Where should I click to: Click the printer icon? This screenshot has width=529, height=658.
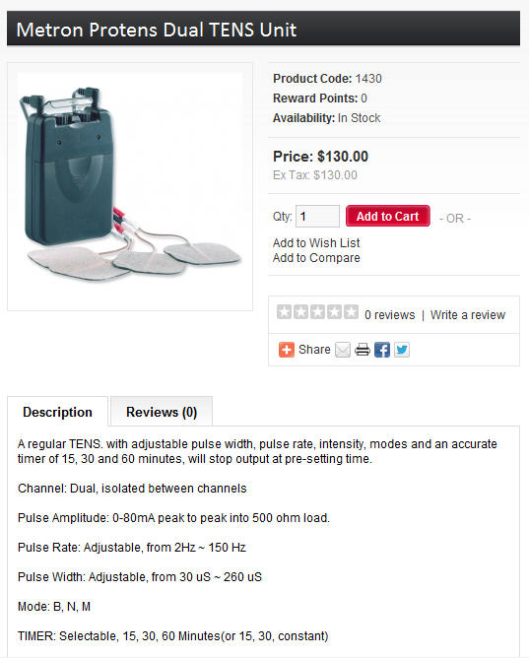click(363, 350)
